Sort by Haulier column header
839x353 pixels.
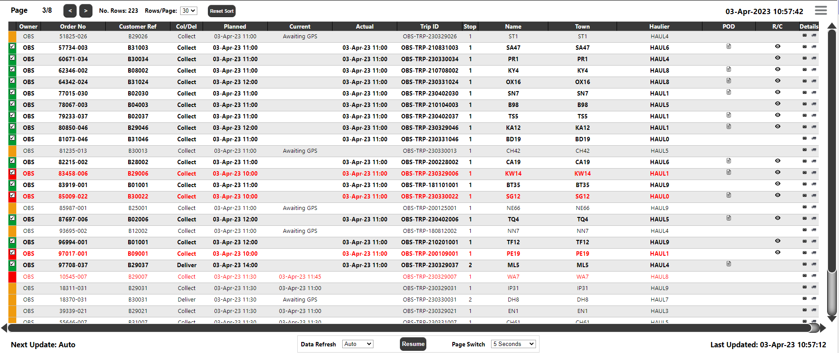[659, 26]
